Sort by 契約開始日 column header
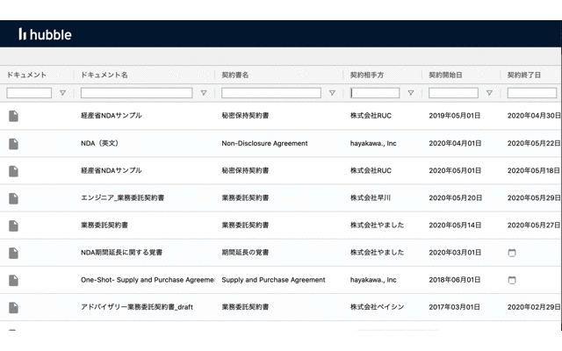This screenshot has height=351, width=562. 445,75
